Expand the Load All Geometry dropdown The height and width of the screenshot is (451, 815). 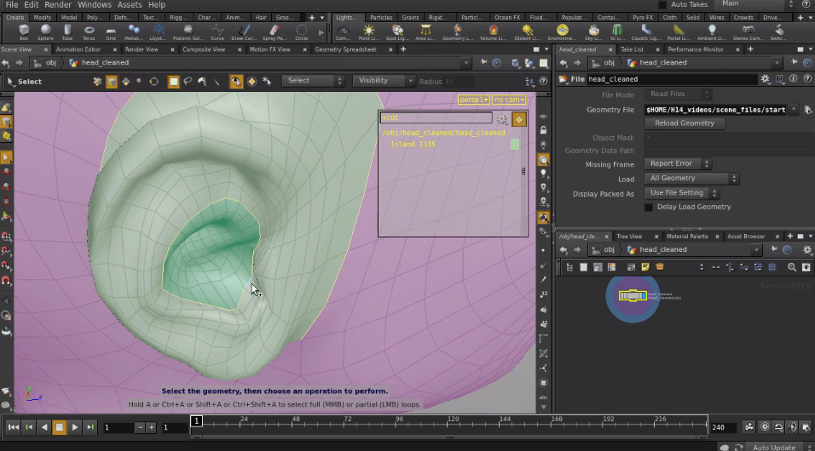pos(691,178)
